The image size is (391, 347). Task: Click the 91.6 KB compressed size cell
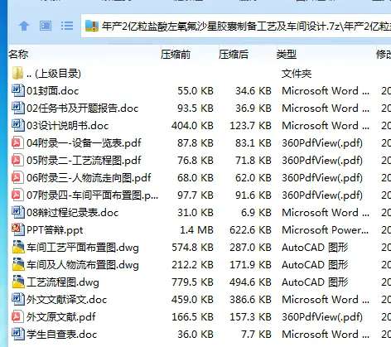(253, 195)
